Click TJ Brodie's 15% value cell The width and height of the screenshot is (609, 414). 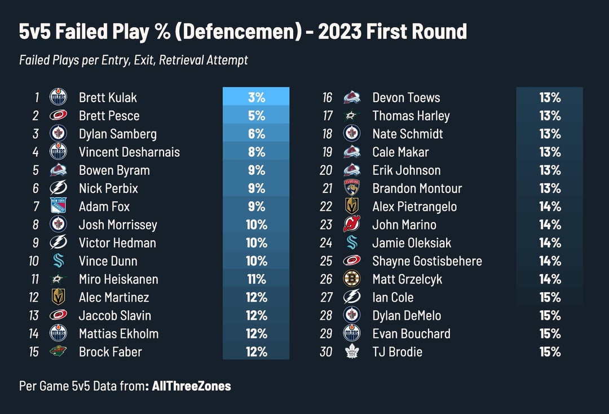549,351
